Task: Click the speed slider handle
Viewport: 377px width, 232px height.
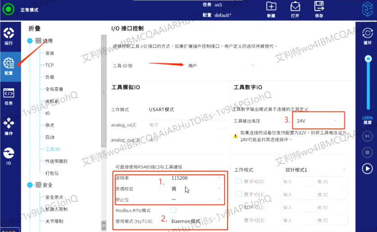Action: click(368, 59)
